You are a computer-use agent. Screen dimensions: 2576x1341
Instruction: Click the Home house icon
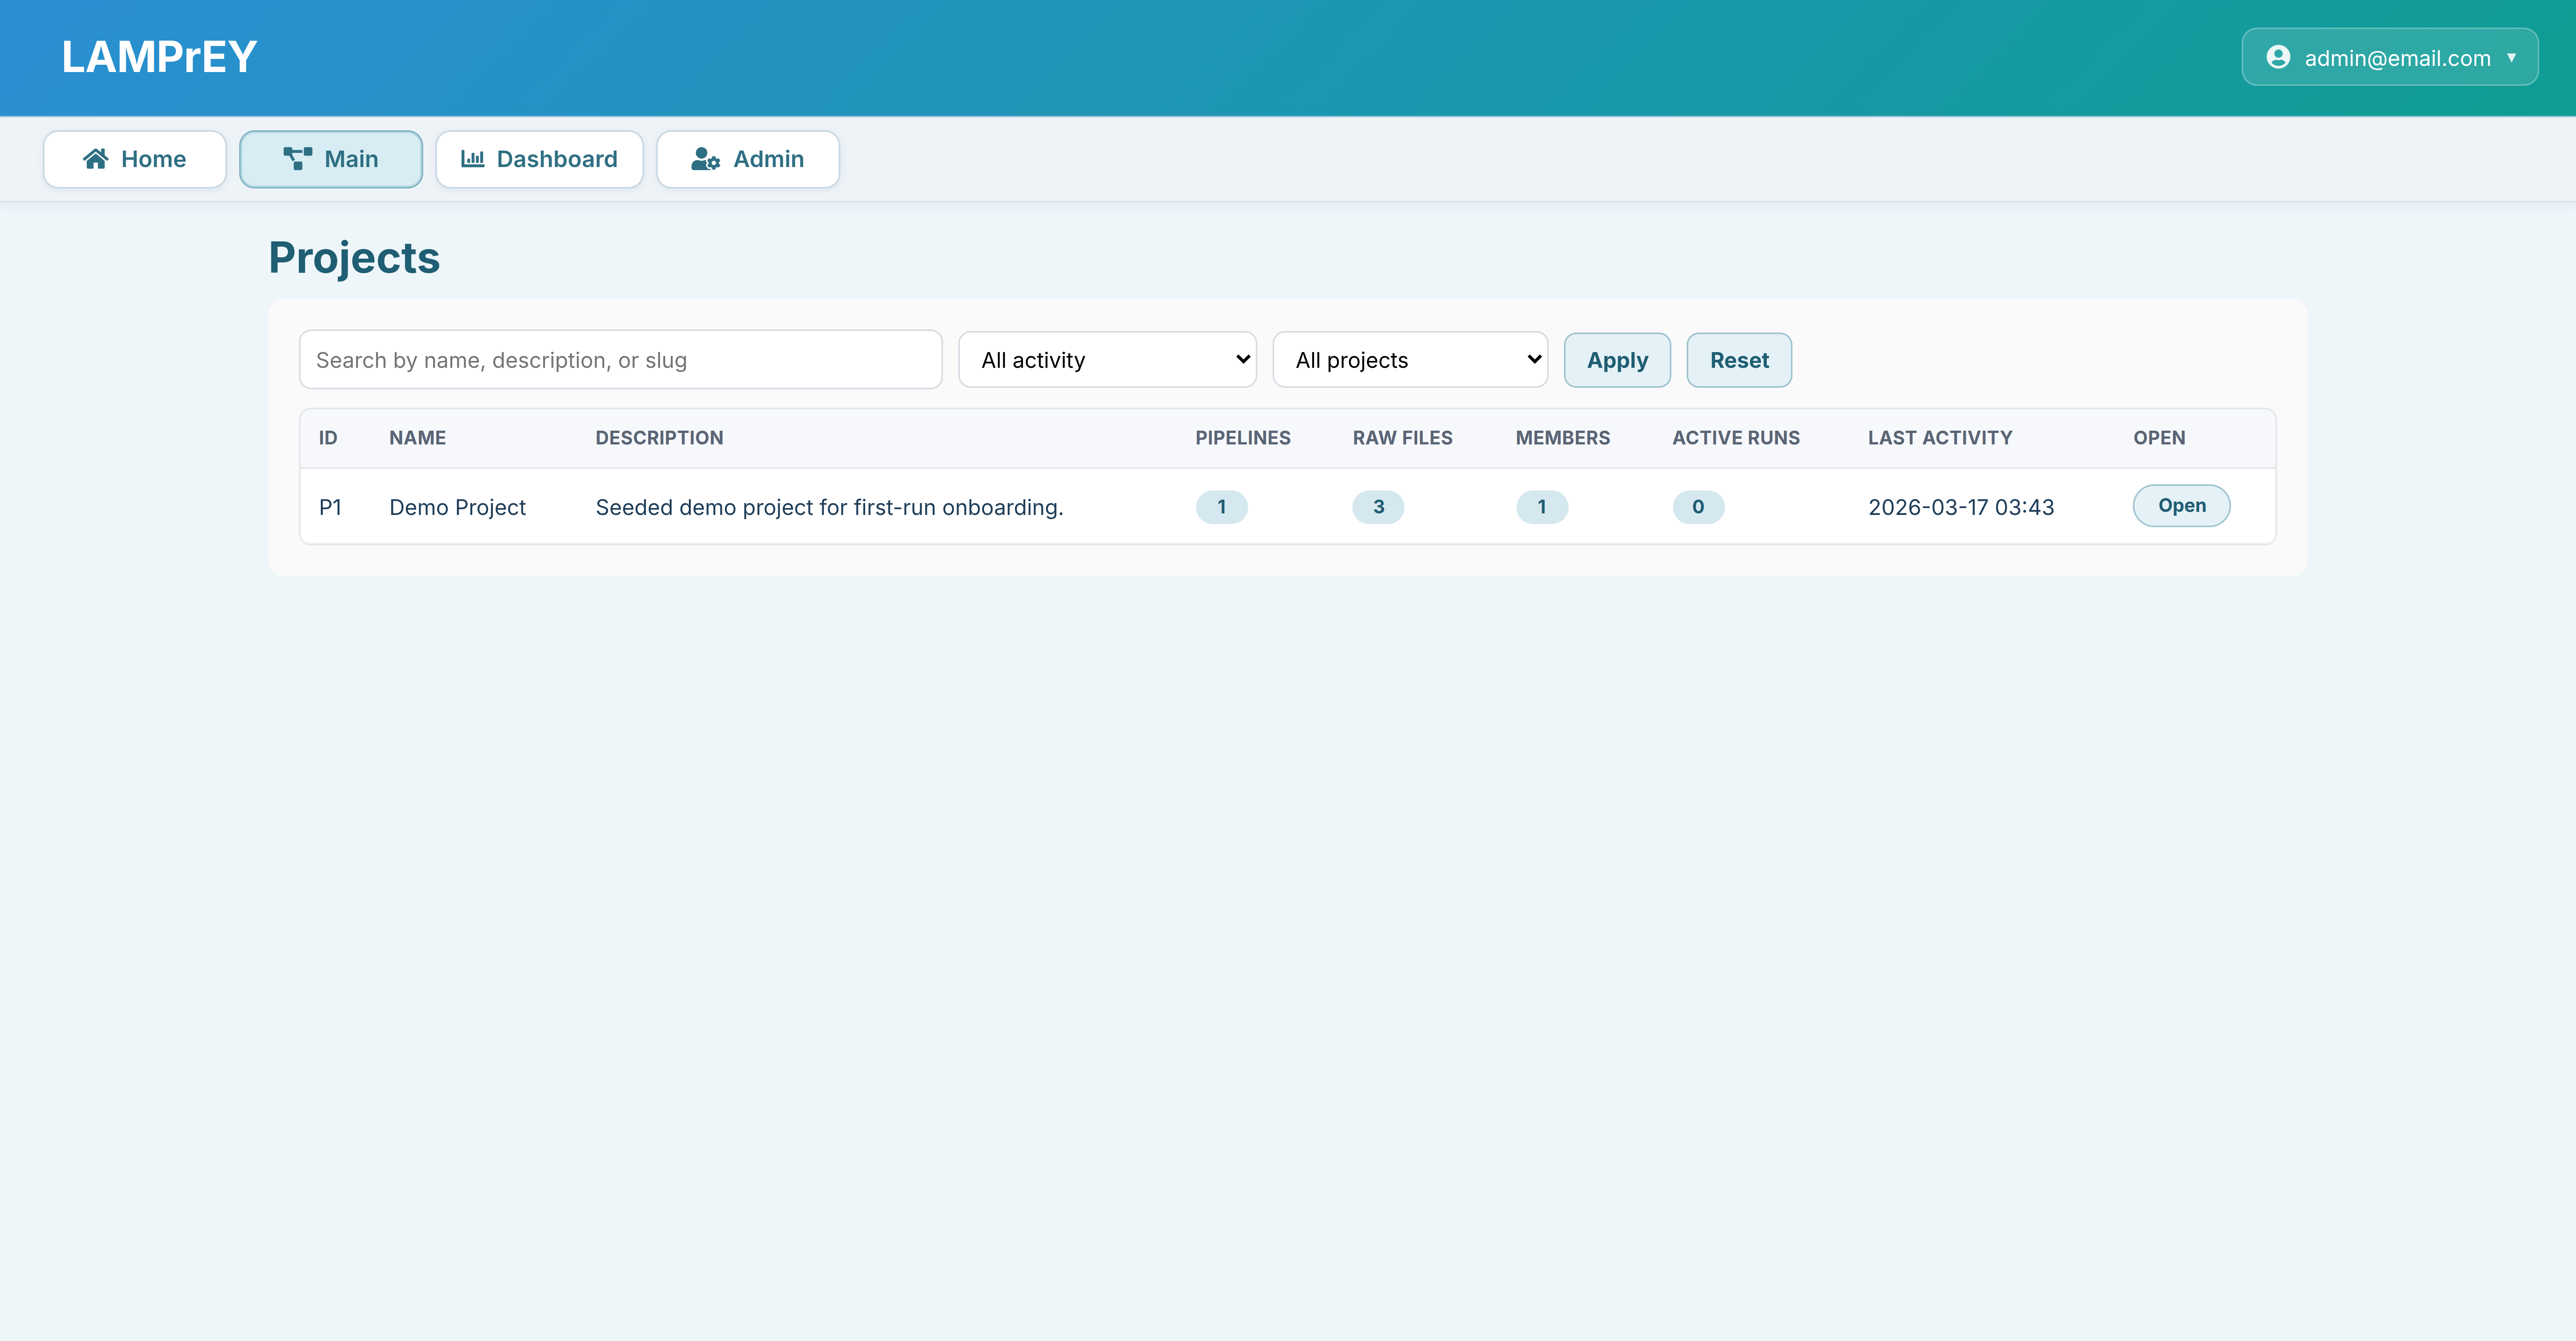96,159
